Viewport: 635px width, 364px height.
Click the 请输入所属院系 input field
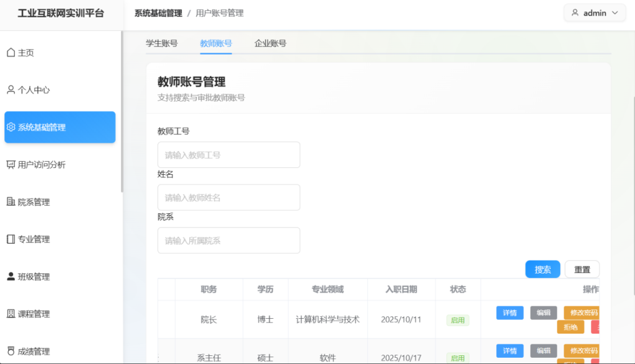pos(229,241)
